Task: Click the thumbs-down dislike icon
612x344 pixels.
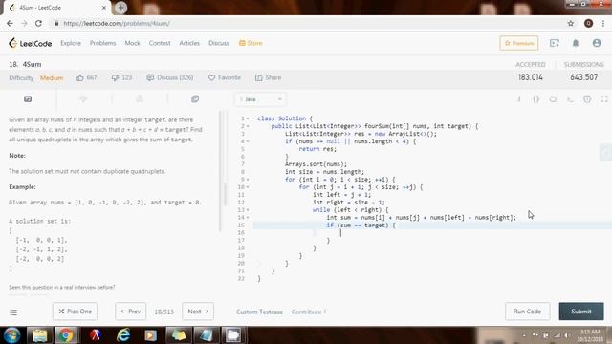Action: (x=115, y=78)
